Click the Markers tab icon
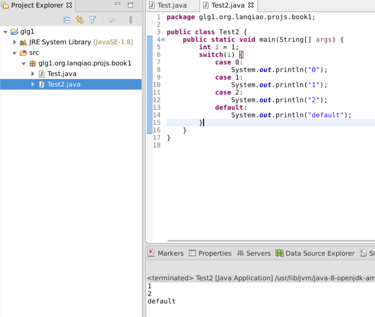 tap(151, 253)
